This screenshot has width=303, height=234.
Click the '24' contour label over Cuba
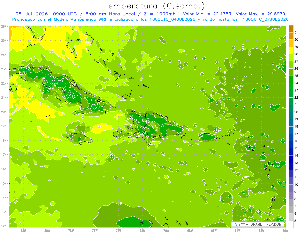pyautogui.click(x=56, y=83)
